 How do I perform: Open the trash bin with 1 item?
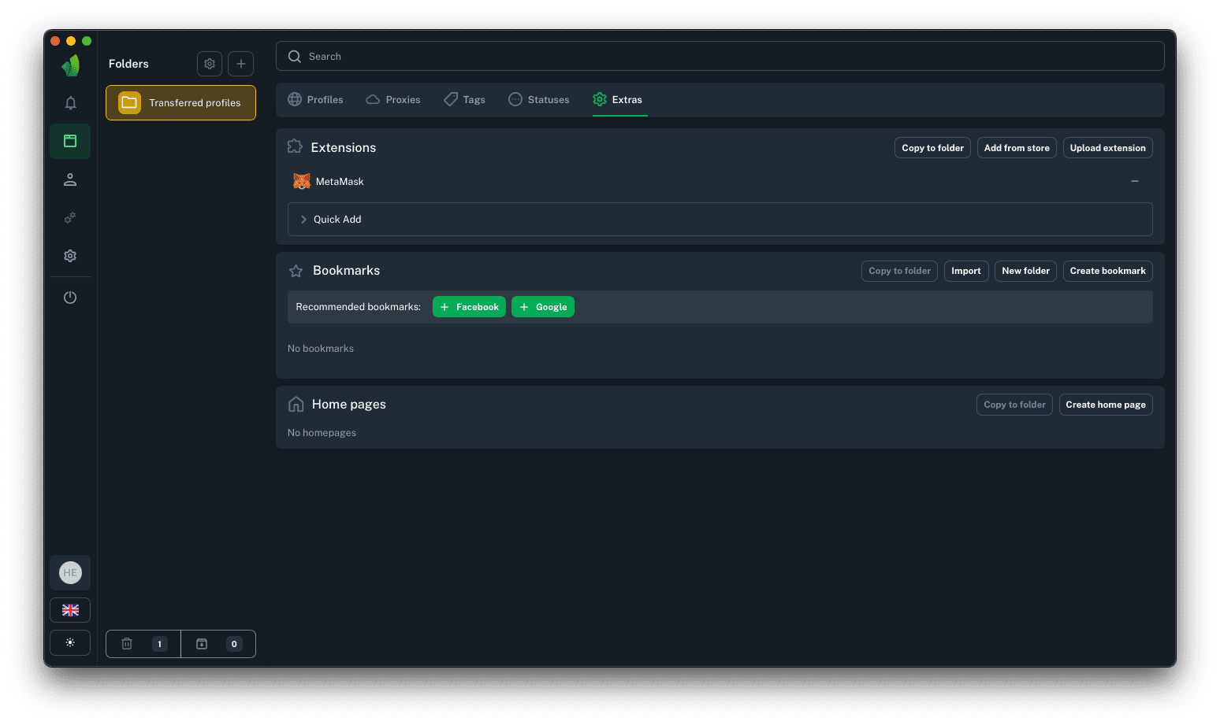click(x=143, y=644)
